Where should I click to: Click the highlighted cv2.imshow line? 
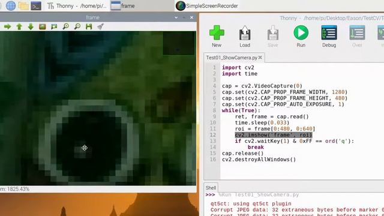274,135
